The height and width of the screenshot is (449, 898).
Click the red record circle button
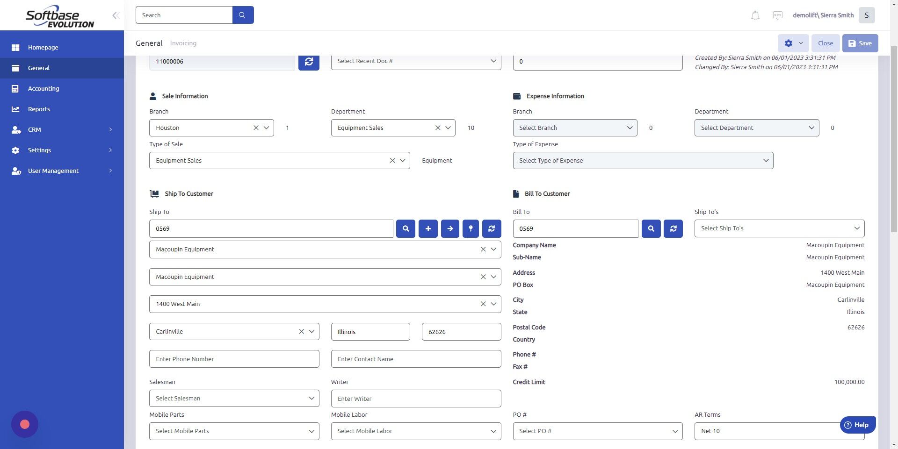point(25,424)
